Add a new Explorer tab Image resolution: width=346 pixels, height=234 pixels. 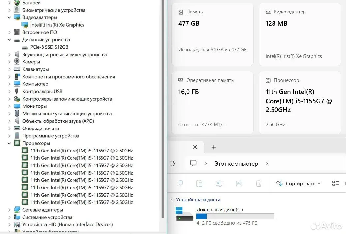(214, 147)
